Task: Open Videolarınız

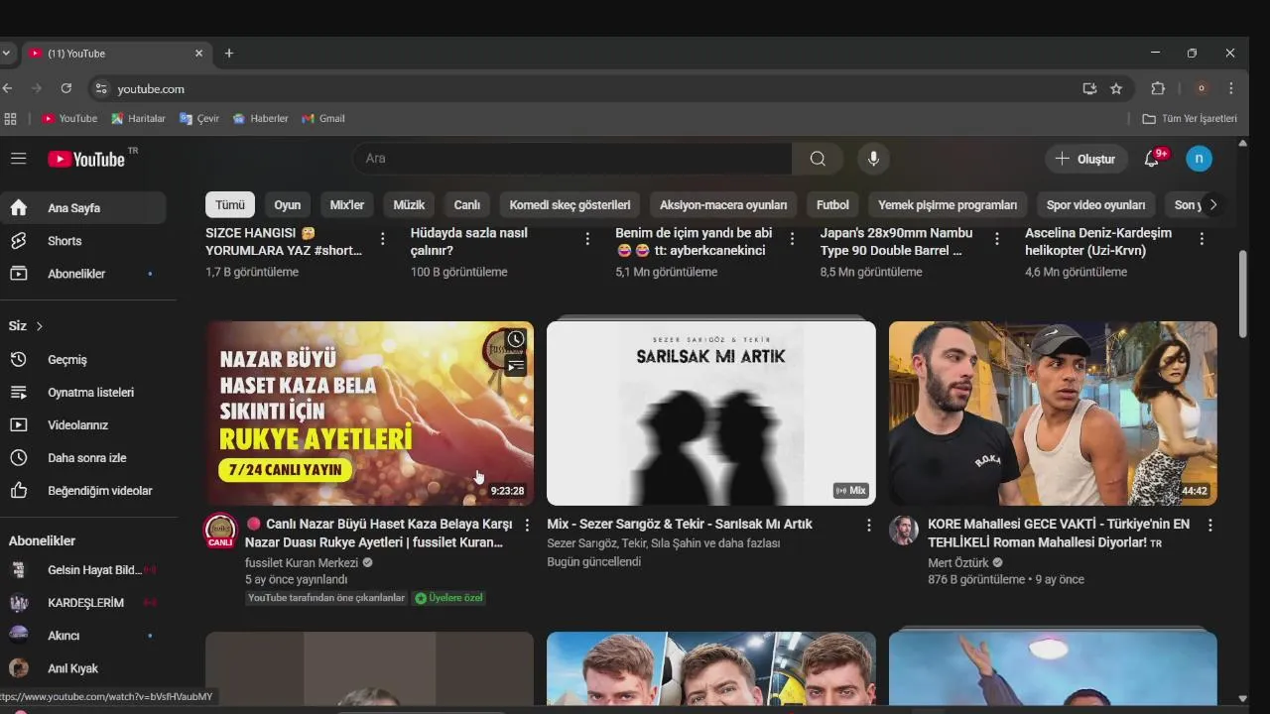Action: [x=83, y=425]
